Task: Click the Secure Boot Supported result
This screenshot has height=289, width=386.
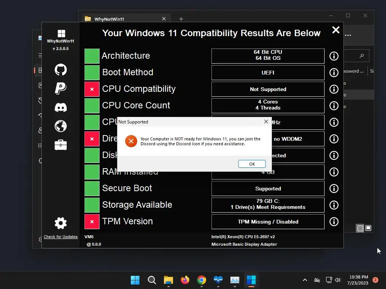Action: coord(268,189)
